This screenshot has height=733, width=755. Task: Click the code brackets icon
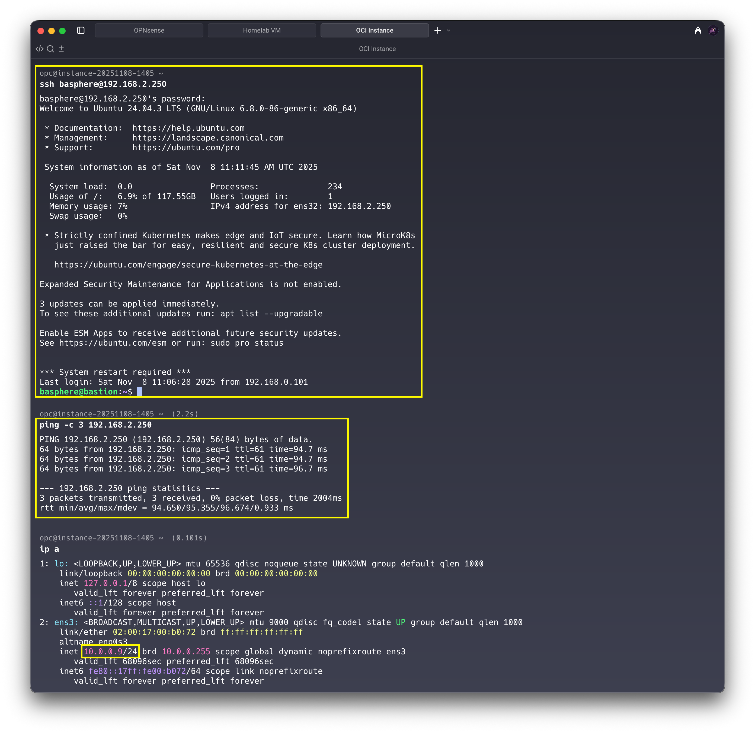coord(39,49)
